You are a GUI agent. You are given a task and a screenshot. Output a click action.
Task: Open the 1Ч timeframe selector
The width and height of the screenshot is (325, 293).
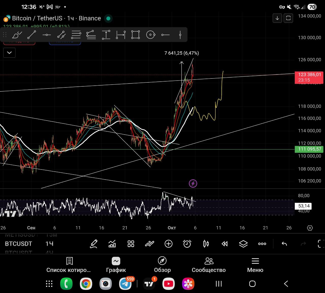[x=50, y=244]
